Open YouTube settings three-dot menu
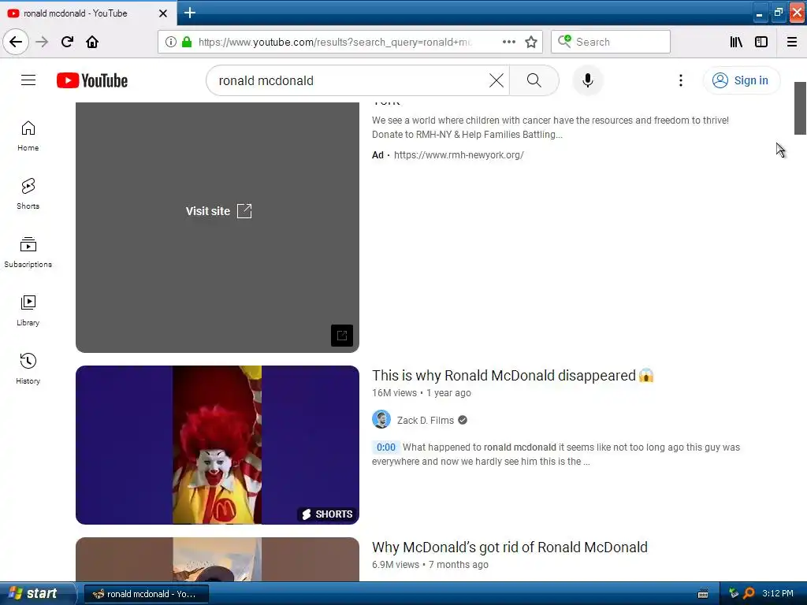807x605 pixels. (x=680, y=80)
